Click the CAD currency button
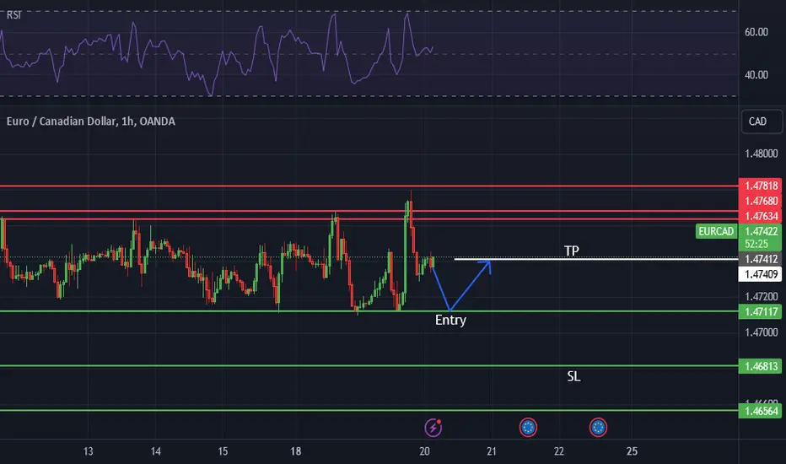Viewport: 786px width, 464px height. coord(762,121)
